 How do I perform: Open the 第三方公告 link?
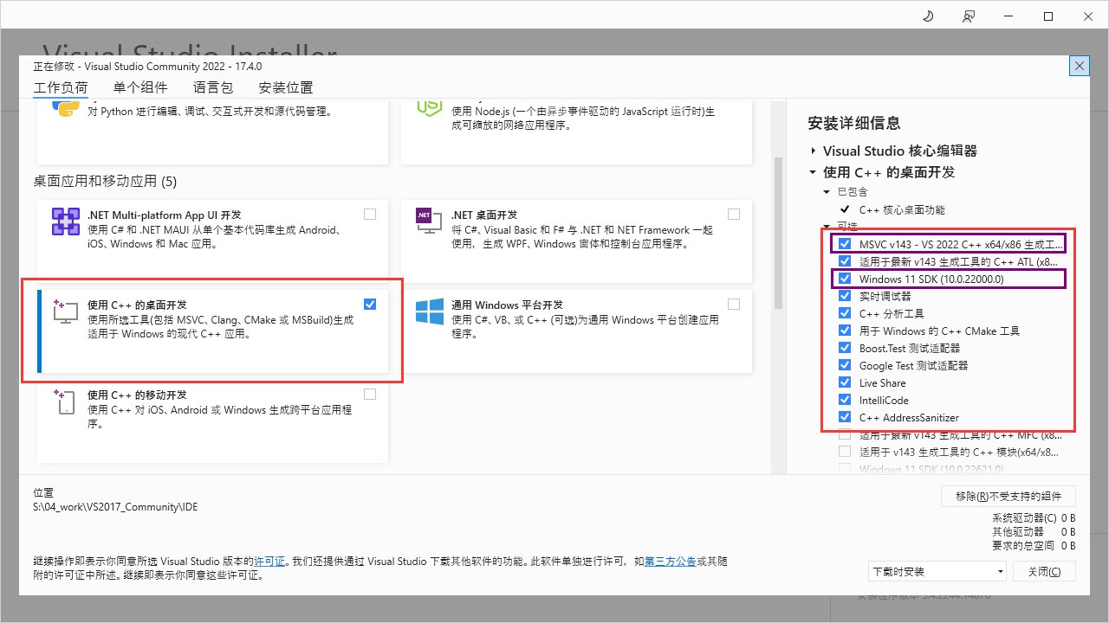pos(671,562)
